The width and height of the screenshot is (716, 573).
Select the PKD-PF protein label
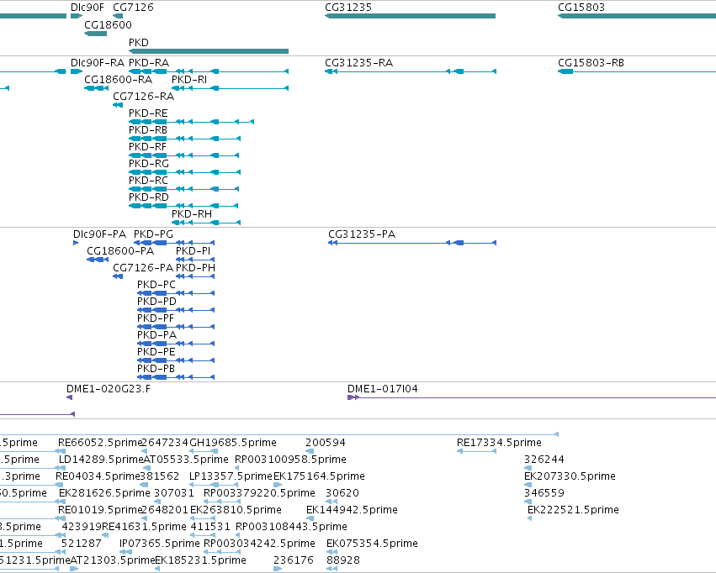coord(156,318)
